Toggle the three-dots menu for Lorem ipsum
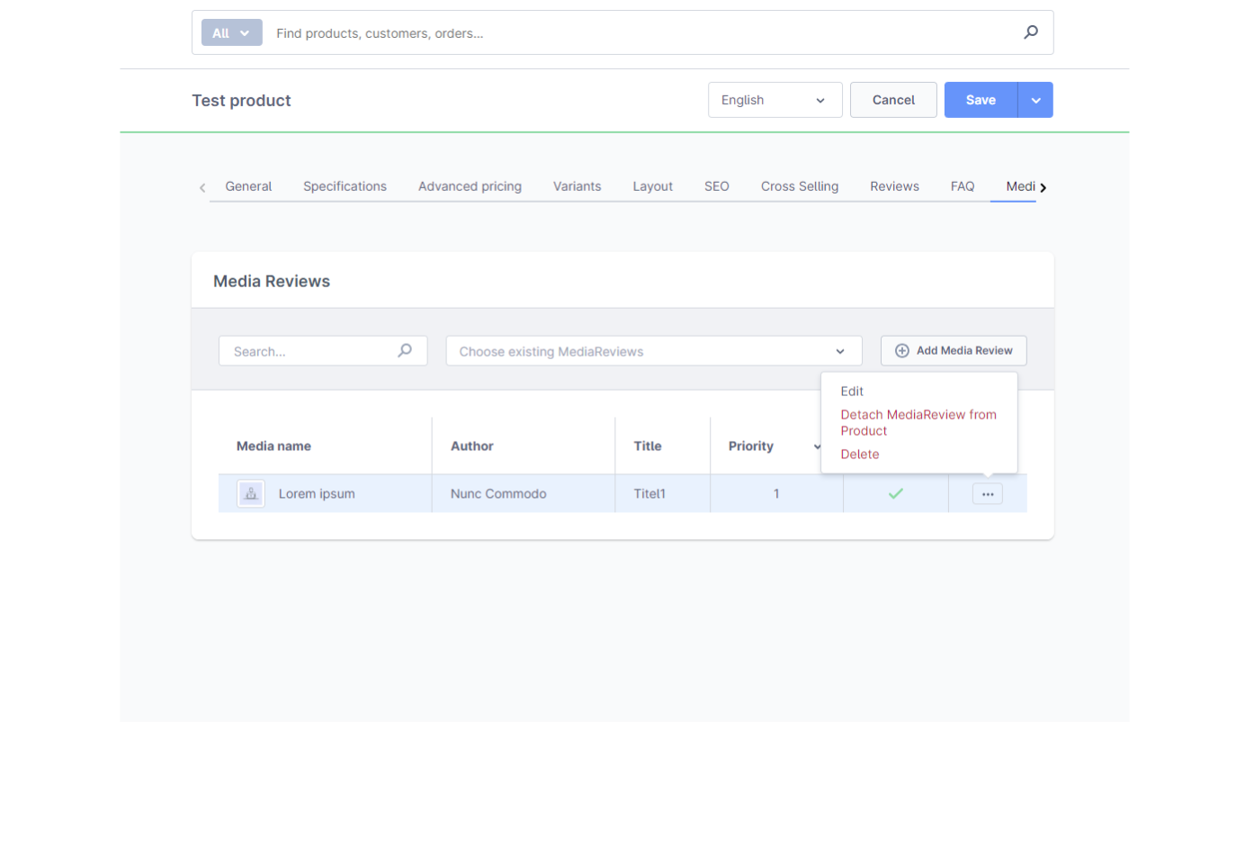 point(988,494)
